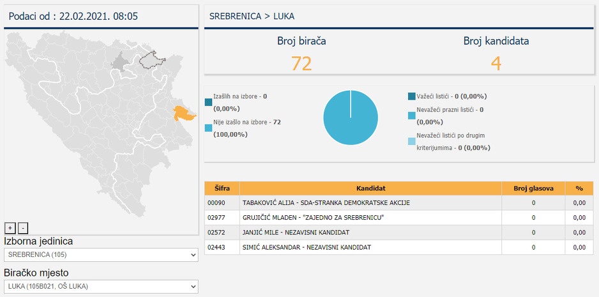Click the percent column header

579,188
